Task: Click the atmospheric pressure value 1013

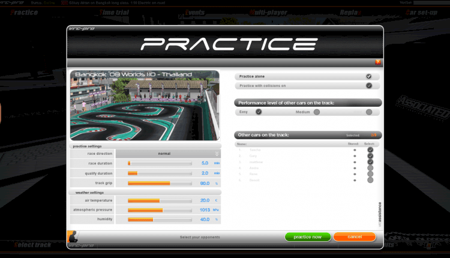Action: 205,210
